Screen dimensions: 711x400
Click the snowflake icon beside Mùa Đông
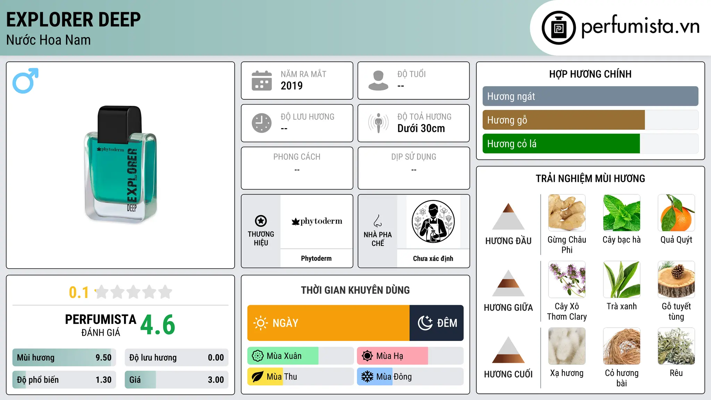tap(367, 377)
